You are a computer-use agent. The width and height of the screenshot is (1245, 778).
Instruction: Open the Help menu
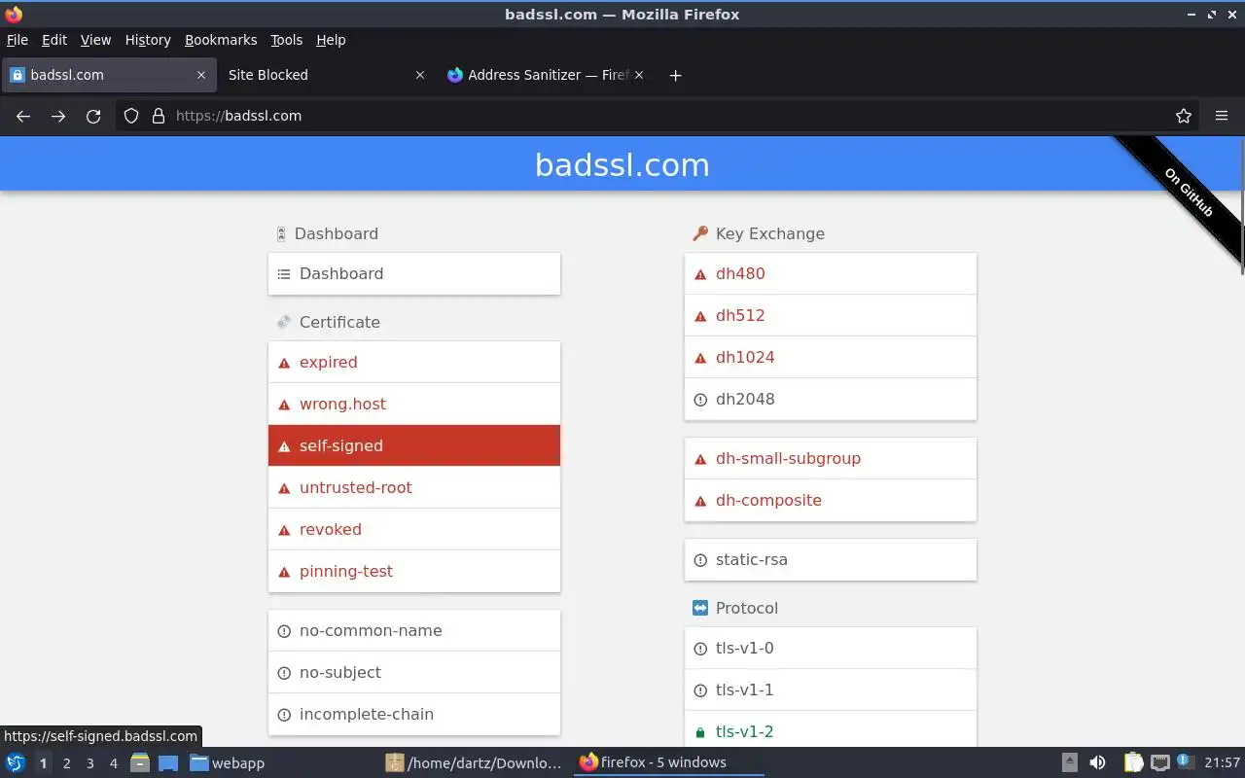pos(331,40)
